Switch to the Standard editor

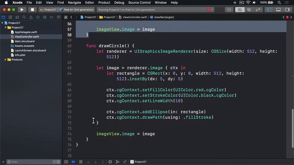[x=240, y=10]
